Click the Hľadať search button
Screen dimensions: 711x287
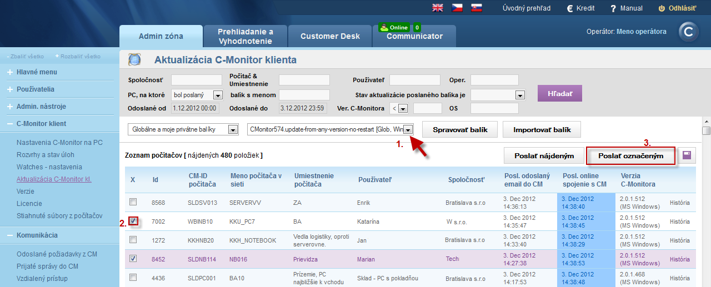click(559, 93)
